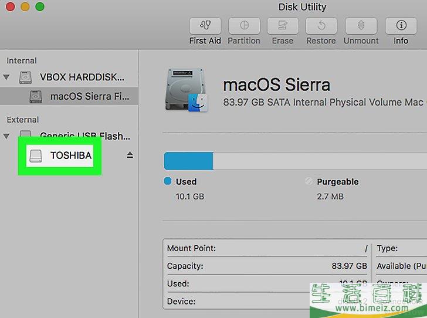Click the macOS Sierra drive icon
The height and width of the screenshot is (318, 427).
click(187, 90)
